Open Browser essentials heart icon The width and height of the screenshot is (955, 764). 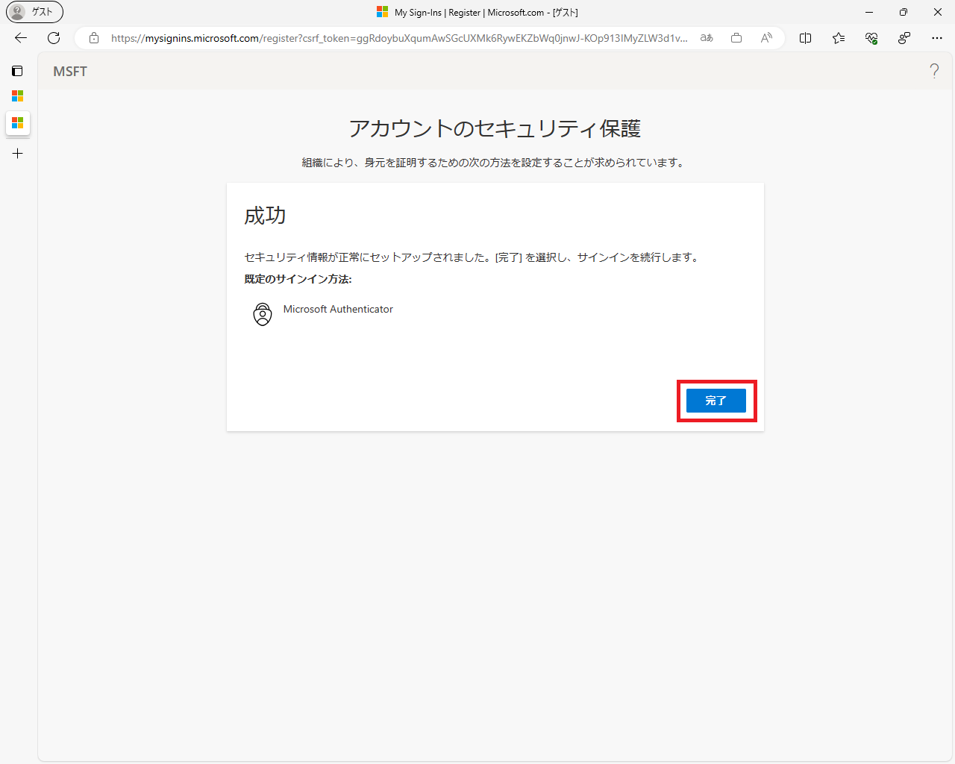click(x=871, y=38)
